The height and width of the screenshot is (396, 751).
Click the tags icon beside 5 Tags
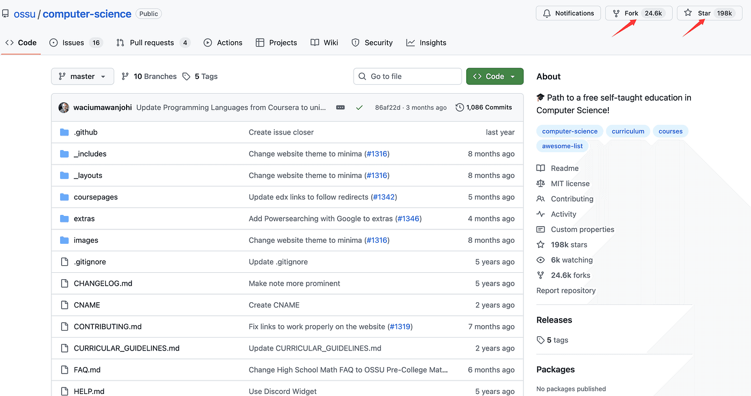tap(186, 77)
